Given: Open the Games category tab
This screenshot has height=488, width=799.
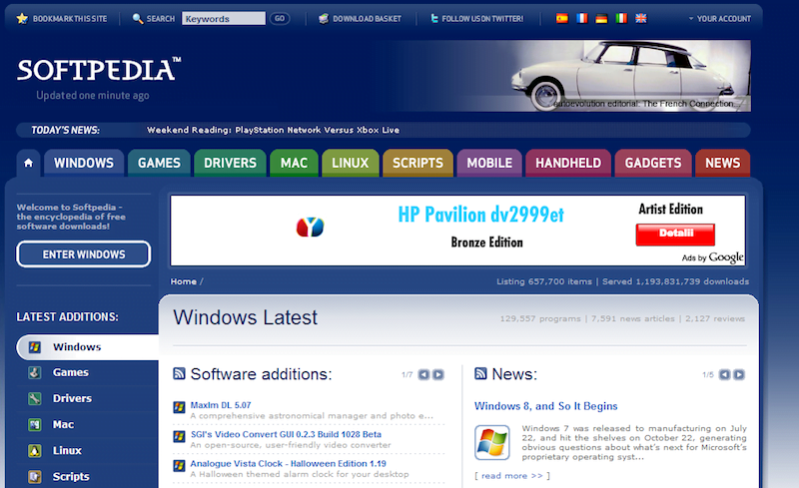Looking at the screenshot, I should coord(159,163).
